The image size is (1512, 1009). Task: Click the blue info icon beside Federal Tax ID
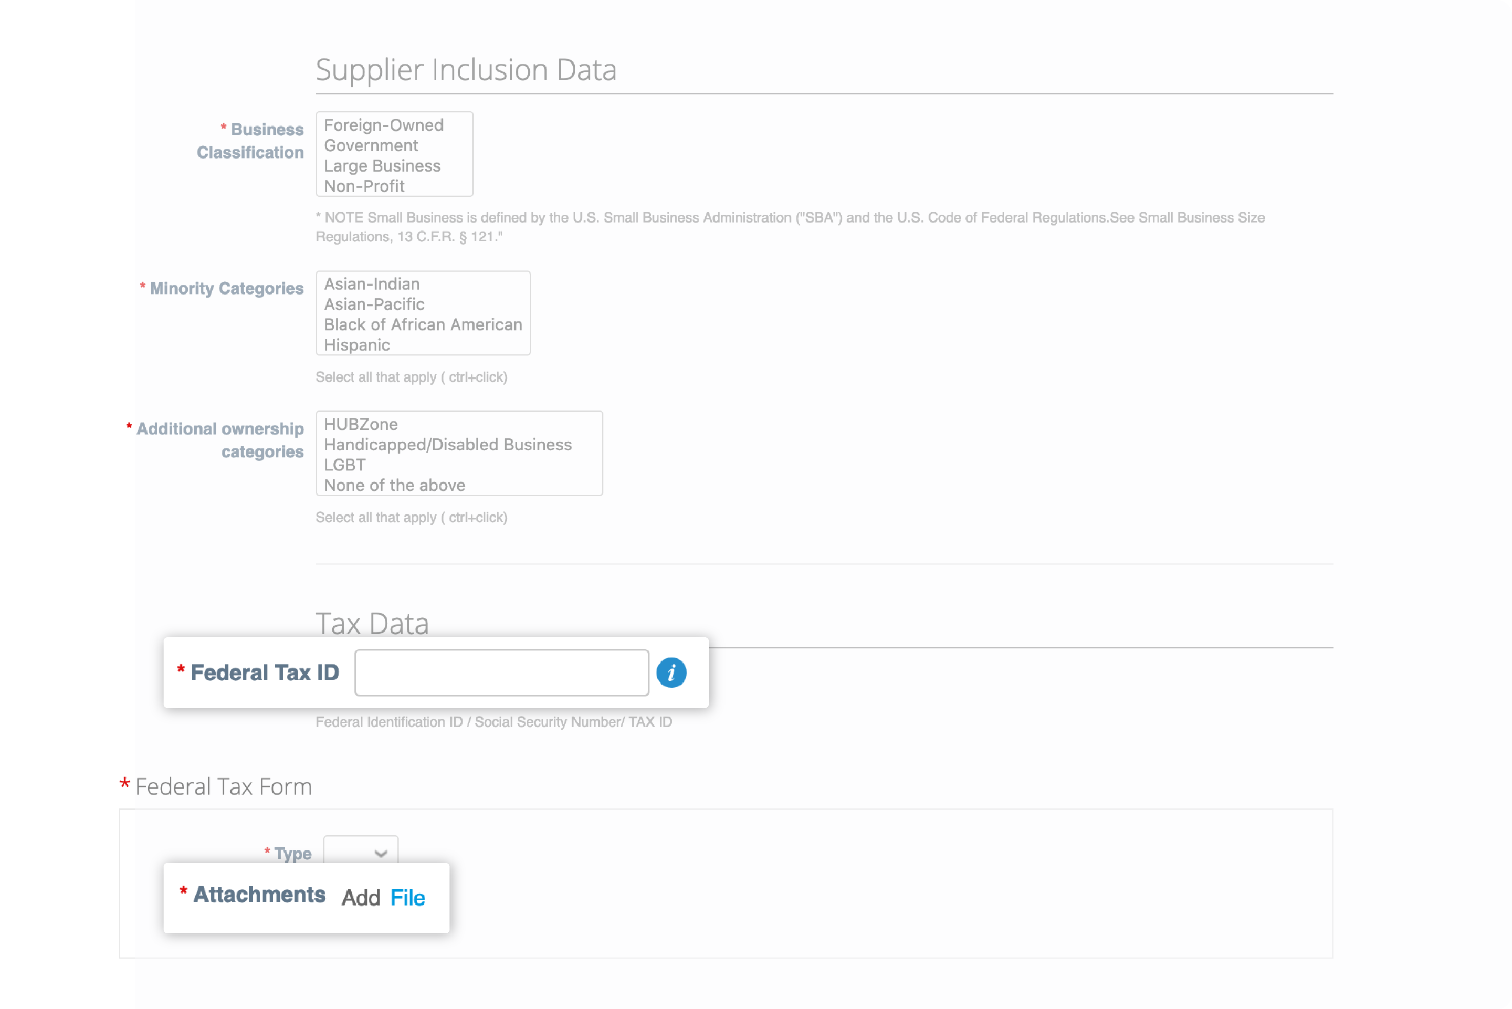(x=671, y=672)
